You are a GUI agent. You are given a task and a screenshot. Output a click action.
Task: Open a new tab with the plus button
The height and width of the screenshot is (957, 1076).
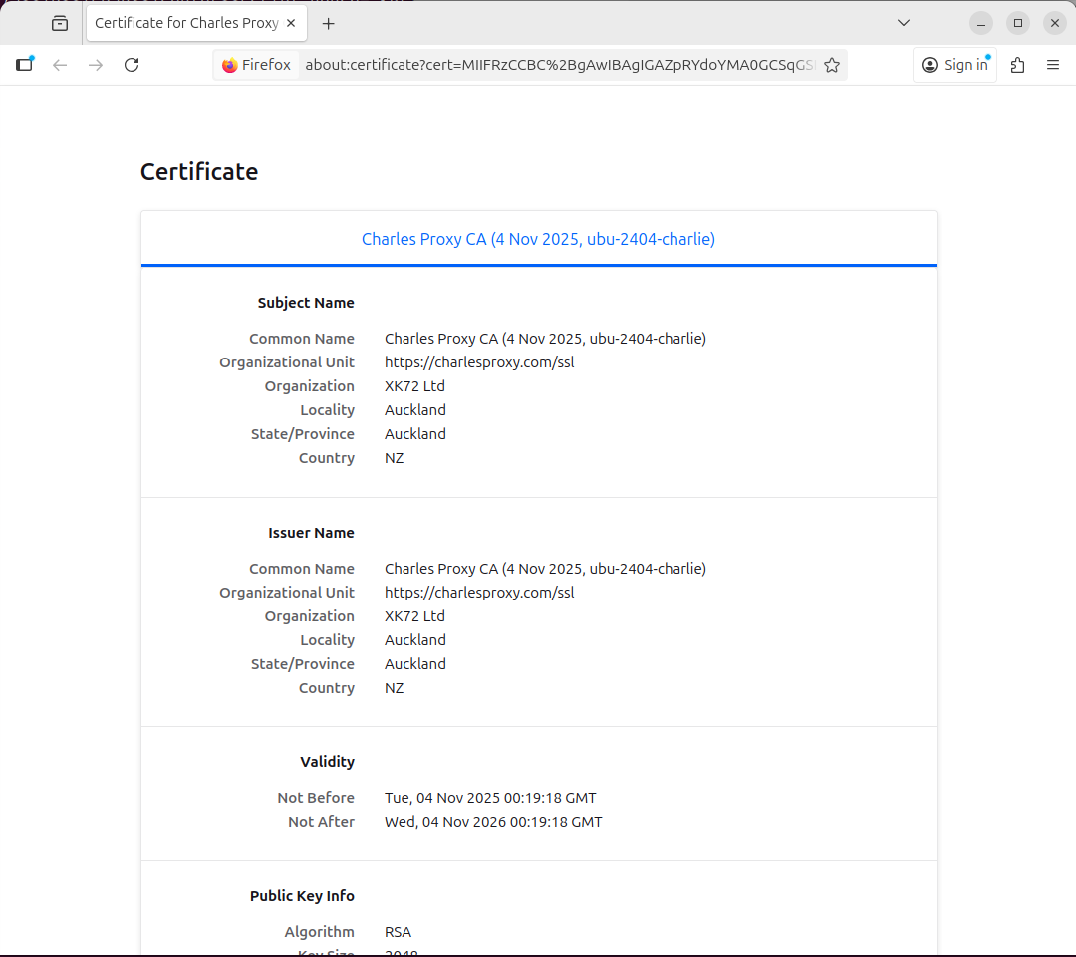coord(329,23)
